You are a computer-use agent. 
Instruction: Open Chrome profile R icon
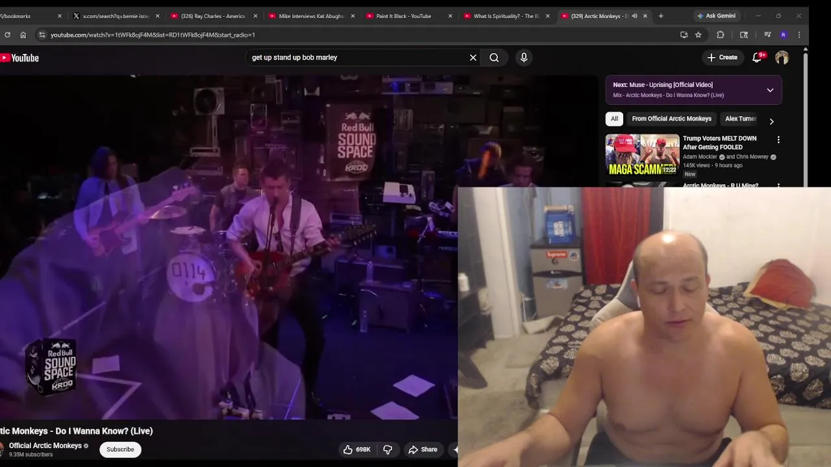coord(784,35)
